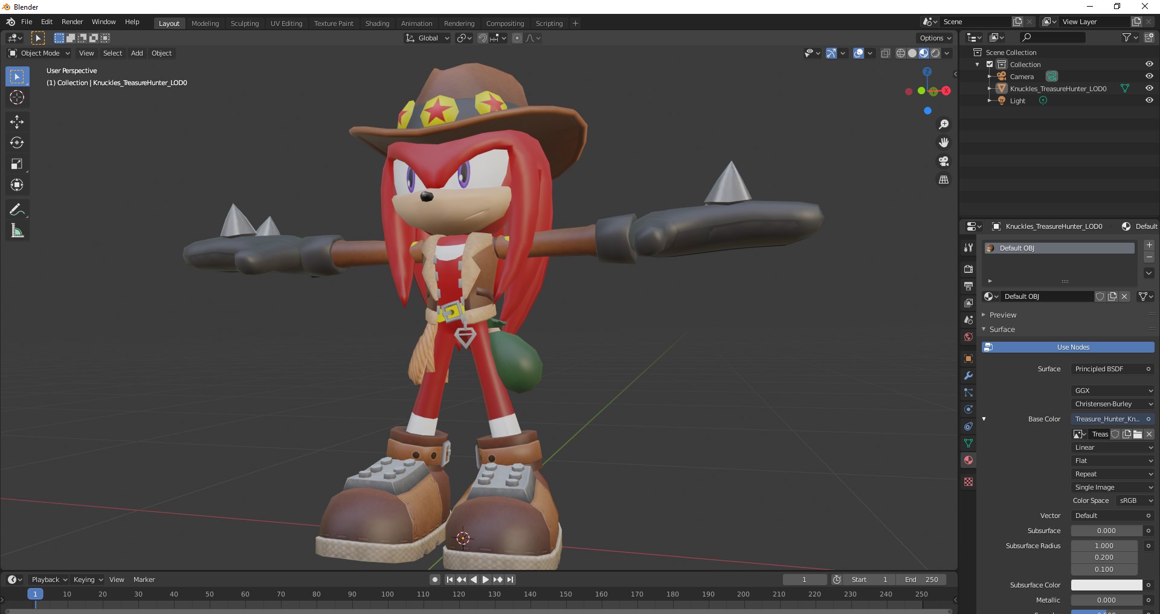Activate the Transform tool
Viewport: 1160px width, 614px height.
tap(17, 185)
